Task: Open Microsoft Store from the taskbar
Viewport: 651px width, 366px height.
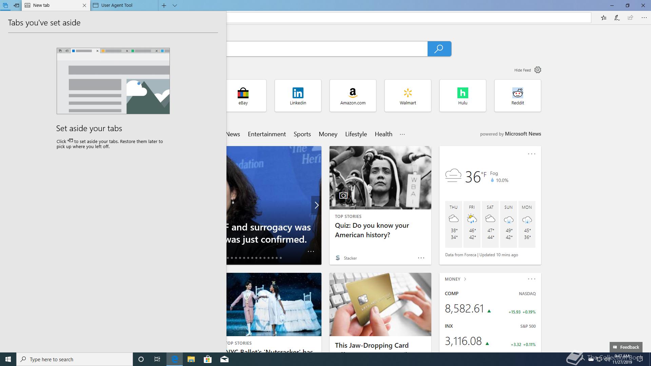Action: pyautogui.click(x=208, y=359)
